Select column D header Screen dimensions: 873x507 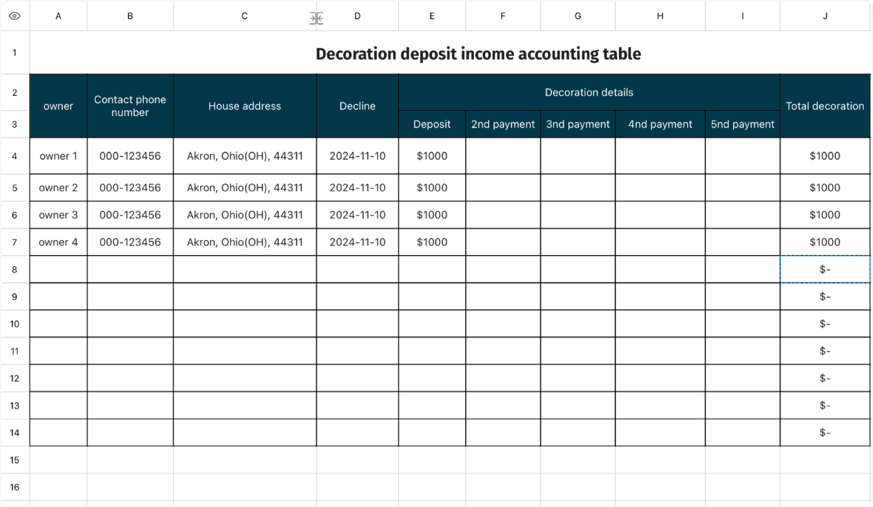pos(357,16)
